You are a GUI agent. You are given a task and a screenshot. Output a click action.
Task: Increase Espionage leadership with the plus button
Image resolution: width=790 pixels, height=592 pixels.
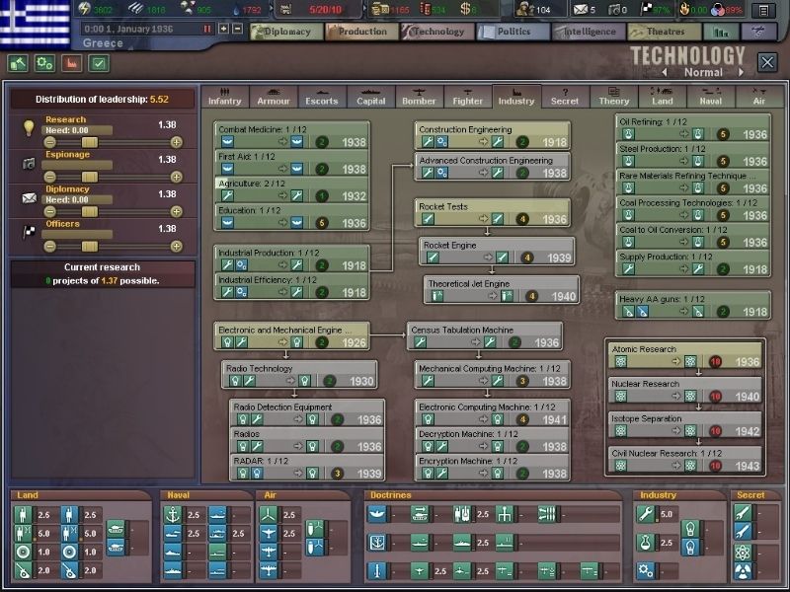click(x=177, y=178)
